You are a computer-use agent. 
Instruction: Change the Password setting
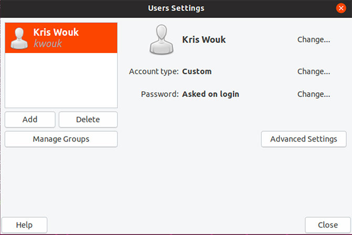[313, 94]
